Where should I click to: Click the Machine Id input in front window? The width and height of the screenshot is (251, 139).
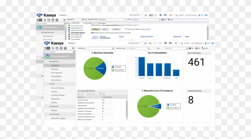pos(100,48)
